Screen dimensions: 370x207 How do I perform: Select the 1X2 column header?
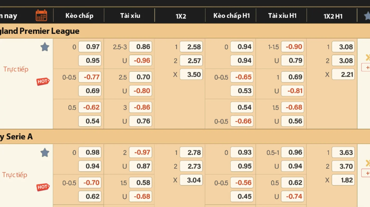pos(181,16)
